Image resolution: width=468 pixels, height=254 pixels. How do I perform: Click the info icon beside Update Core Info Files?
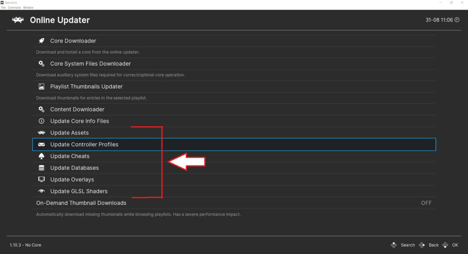pyautogui.click(x=42, y=121)
